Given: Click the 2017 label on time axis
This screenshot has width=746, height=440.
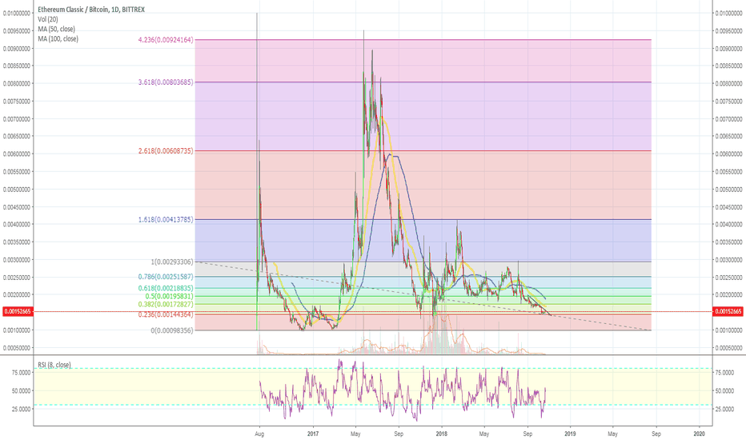Looking at the screenshot, I should point(313,434).
